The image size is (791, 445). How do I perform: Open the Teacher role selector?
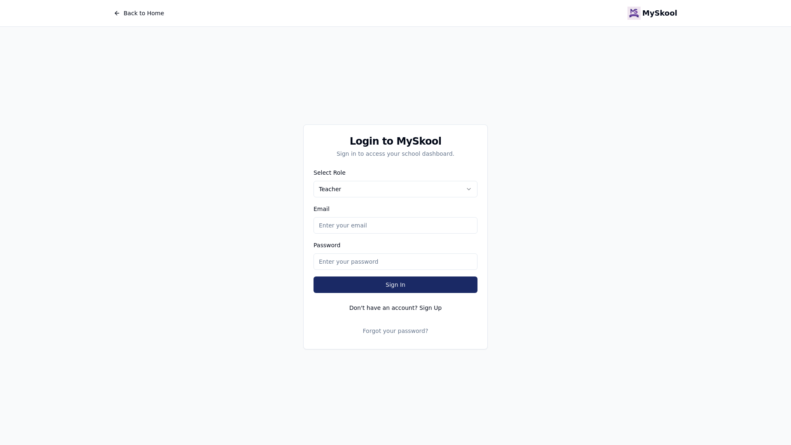click(x=395, y=189)
